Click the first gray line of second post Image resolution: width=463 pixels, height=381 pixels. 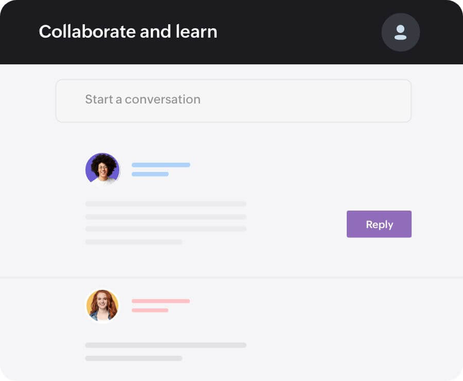[x=166, y=345]
